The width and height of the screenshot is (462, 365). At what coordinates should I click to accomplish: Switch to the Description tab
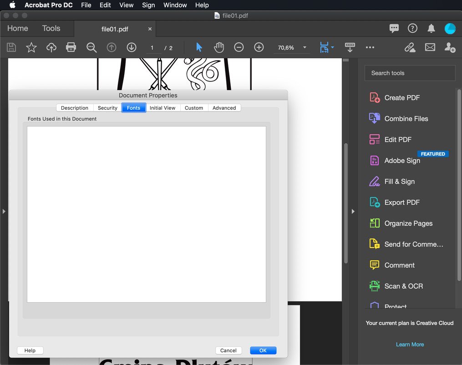pos(75,108)
